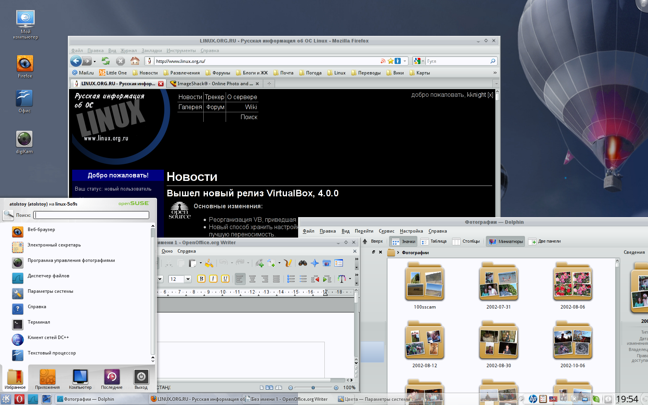Open the Firefox tab list dropdown

pyautogui.click(x=496, y=83)
